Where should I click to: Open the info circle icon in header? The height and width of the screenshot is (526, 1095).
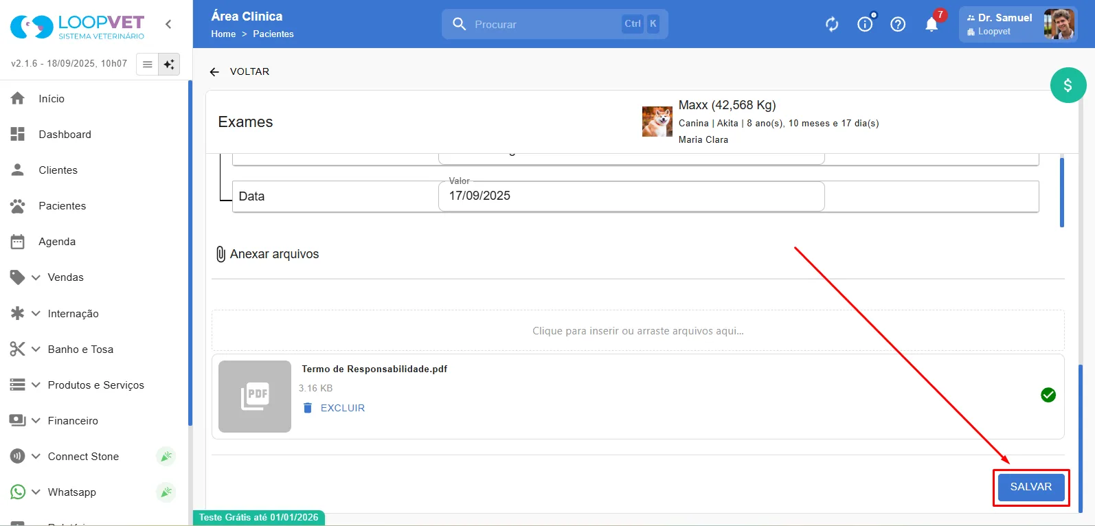[866, 23]
